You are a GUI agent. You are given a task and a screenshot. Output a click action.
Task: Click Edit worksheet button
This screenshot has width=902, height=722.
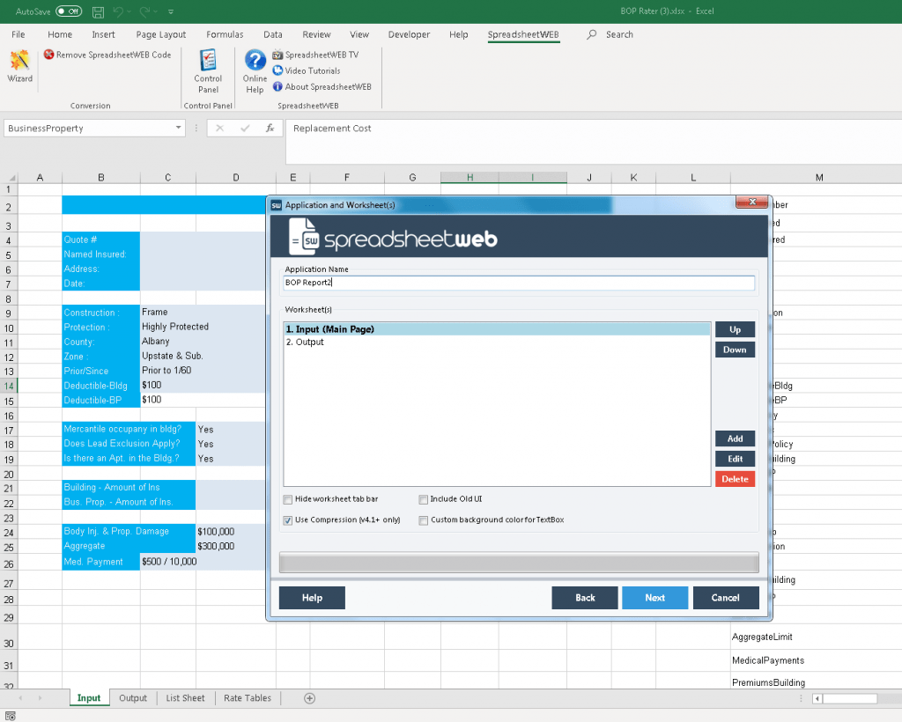736,459
